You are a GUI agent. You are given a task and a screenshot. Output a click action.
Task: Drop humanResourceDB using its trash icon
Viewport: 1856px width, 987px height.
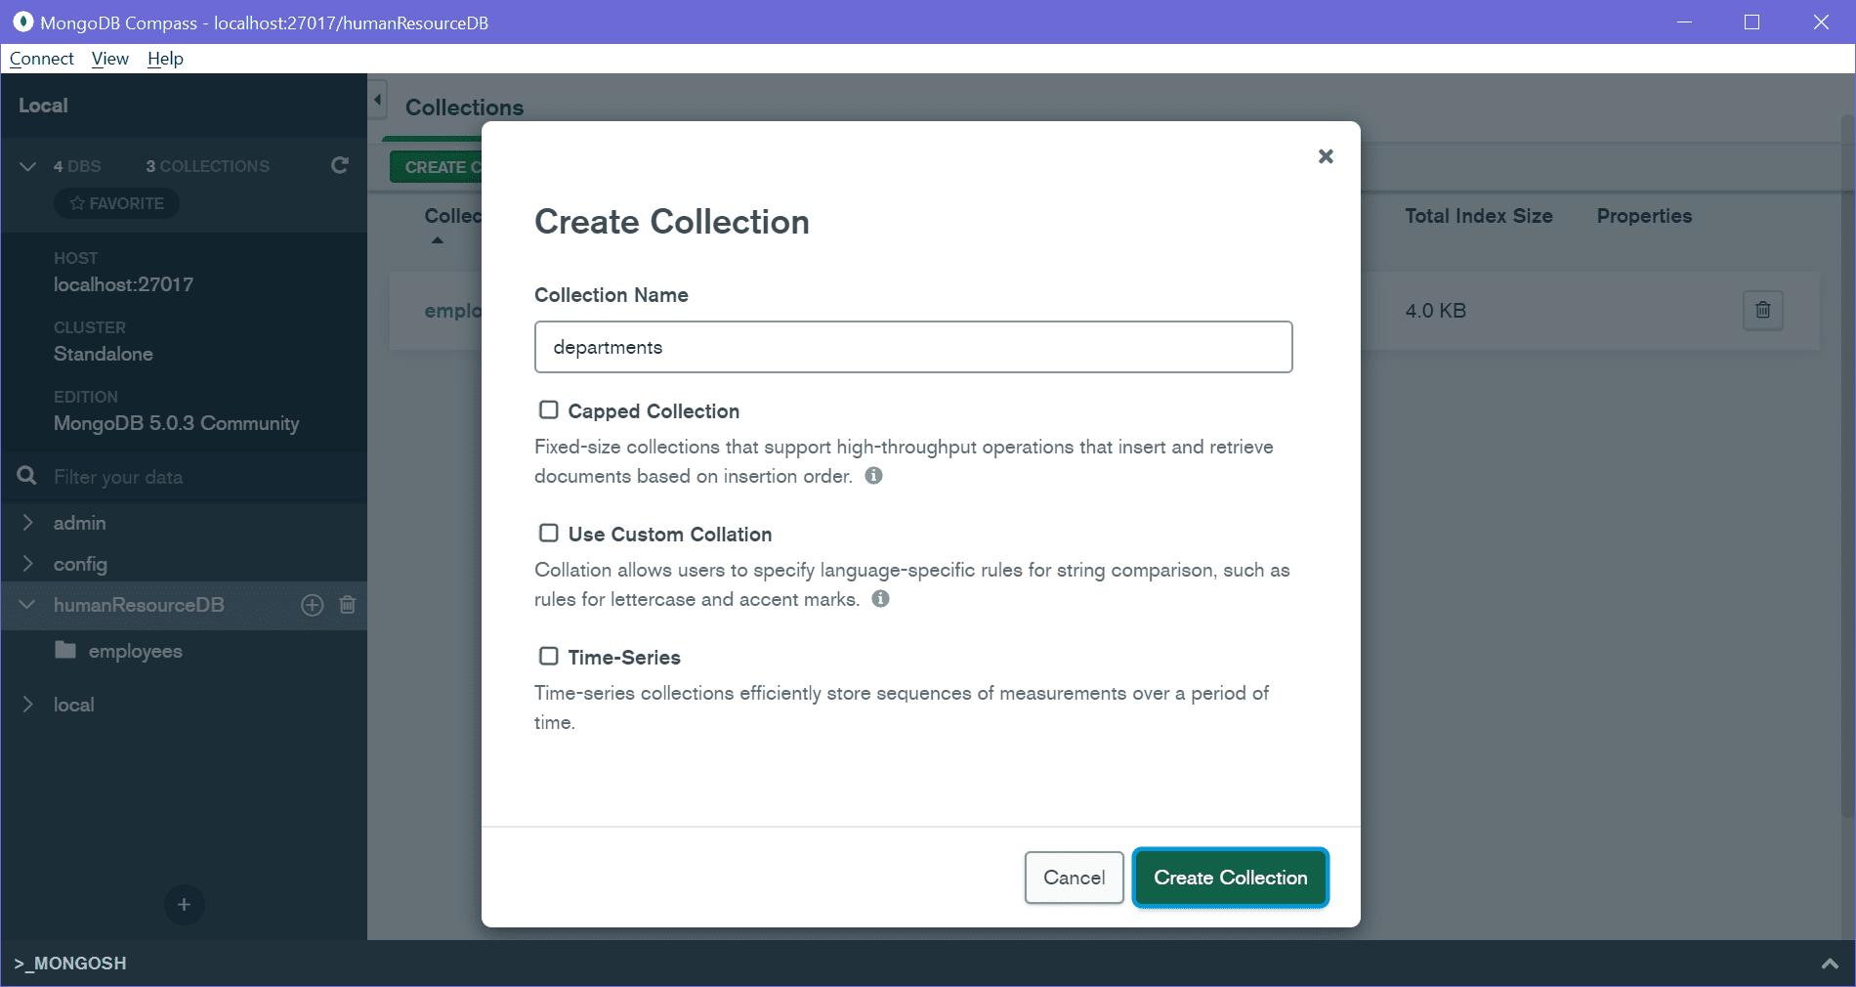tap(347, 605)
